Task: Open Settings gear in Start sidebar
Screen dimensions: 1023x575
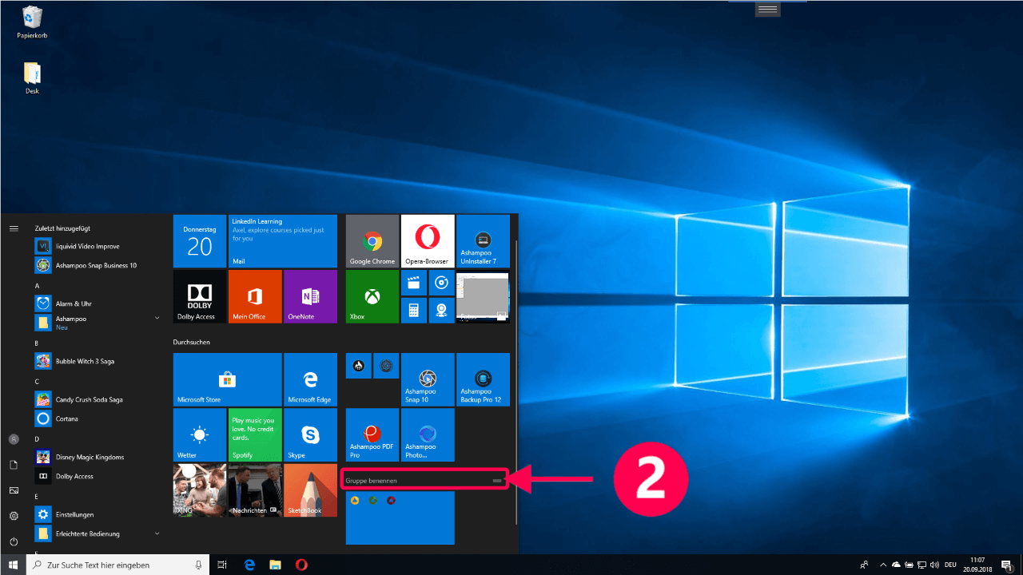Action: (14, 516)
